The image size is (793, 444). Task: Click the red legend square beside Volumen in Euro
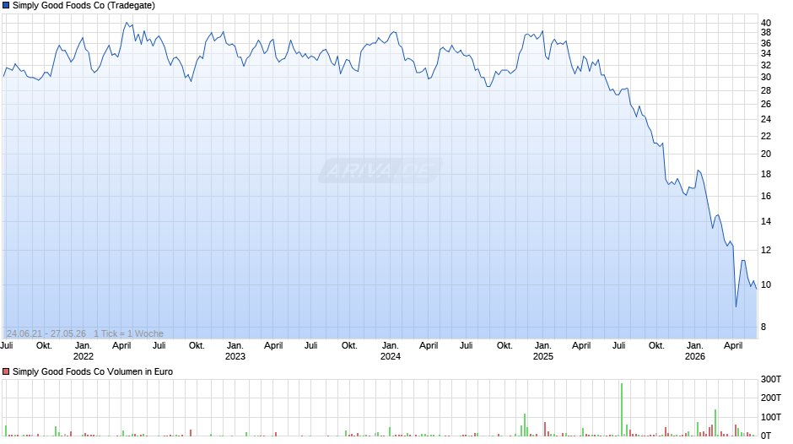pos(6,371)
